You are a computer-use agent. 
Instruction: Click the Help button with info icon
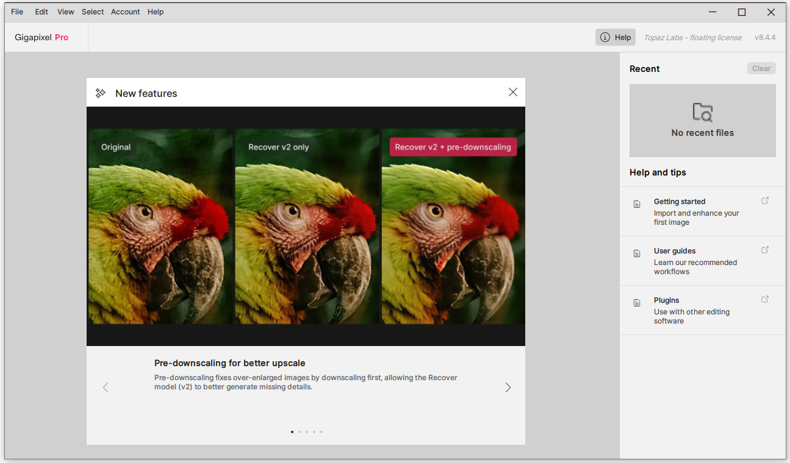click(x=616, y=37)
